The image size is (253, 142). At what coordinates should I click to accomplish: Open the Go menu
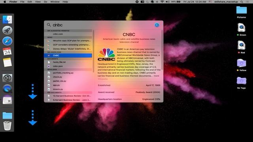pyautogui.click(x=45, y=2)
